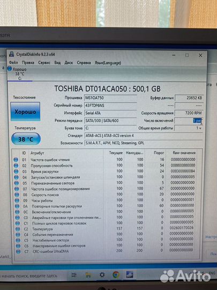Click the S.M.A.R.T., APM, NCQ features field
This screenshot has width=217, height=290.
[x=144, y=143]
